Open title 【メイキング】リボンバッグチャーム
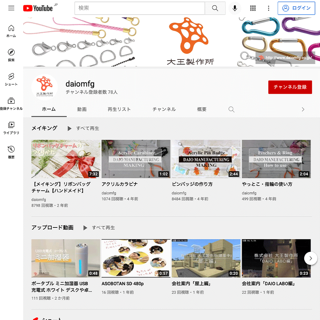This screenshot has height=320, width=320. (61, 187)
